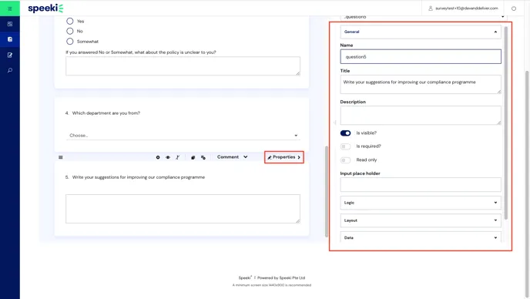Click the 'Powered by Speeki Pte Ltd' footer text

click(281, 277)
